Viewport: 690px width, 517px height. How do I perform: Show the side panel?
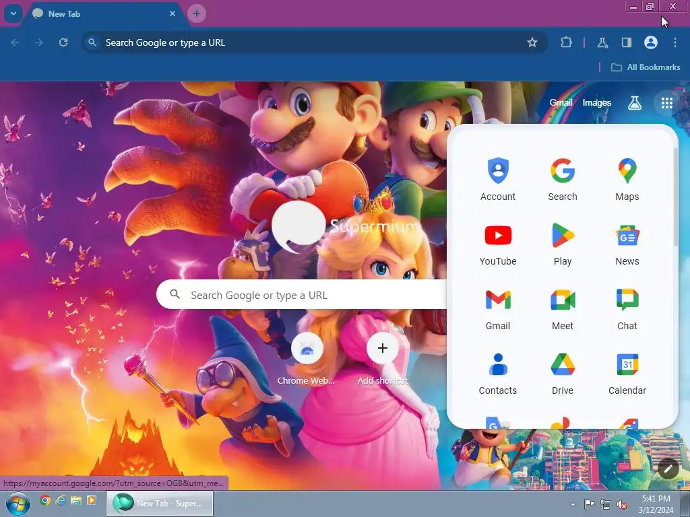click(626, 42)
